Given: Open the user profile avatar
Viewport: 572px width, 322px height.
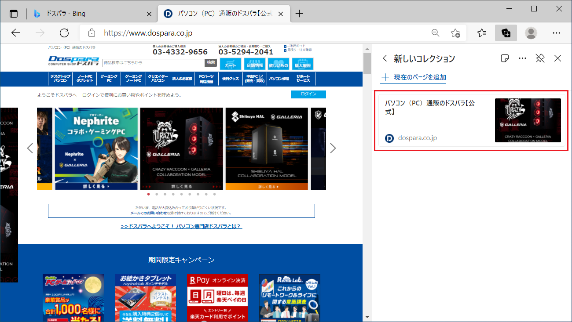Looking at the screenshot, I should coord(531,33).
